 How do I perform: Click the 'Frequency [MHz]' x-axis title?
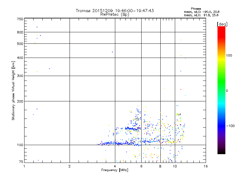[x=115, y=170]
